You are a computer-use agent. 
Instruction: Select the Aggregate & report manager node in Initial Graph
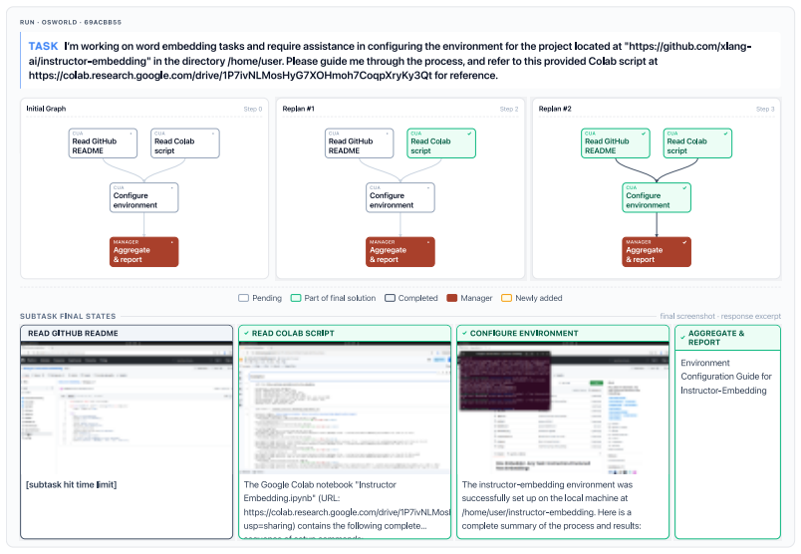[x=144, y=252]
